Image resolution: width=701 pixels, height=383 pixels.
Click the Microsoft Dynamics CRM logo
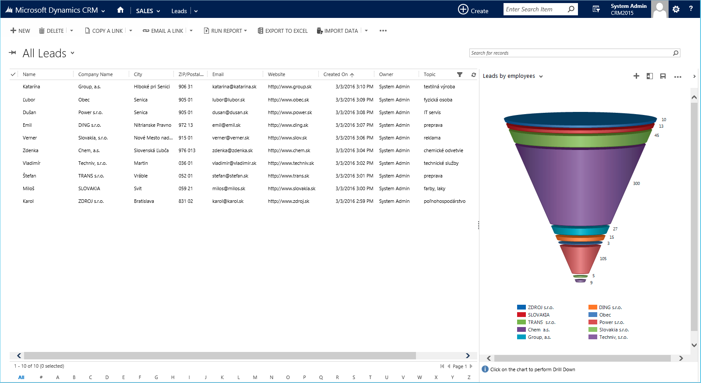[9, 10]
